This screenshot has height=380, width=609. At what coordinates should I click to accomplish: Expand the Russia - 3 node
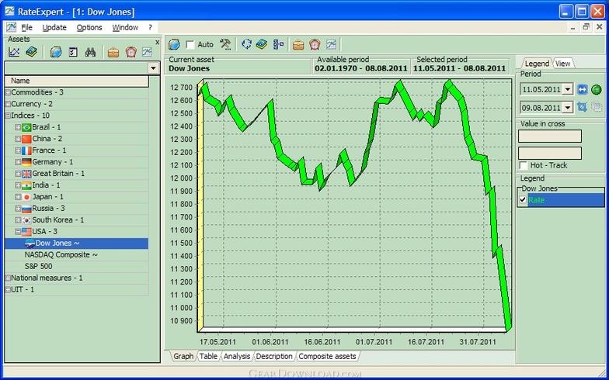pyautogui.click(x=18, y=209)
